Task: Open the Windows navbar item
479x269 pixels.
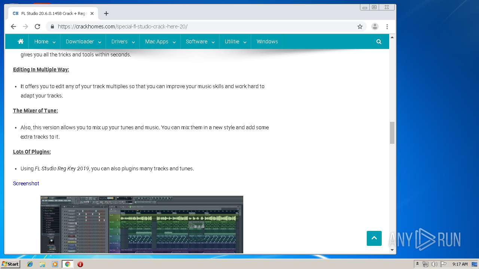Action: [x=267, y=41]
